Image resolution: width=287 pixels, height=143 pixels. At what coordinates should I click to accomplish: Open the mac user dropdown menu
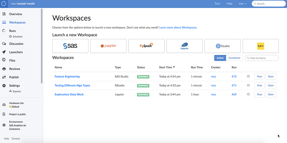click(243, 4)
